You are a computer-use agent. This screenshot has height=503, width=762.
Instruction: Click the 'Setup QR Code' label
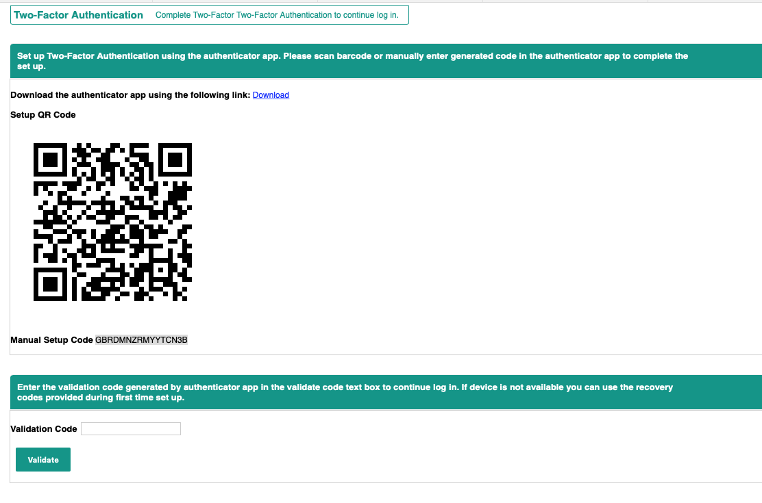click(x=43, y=115)
